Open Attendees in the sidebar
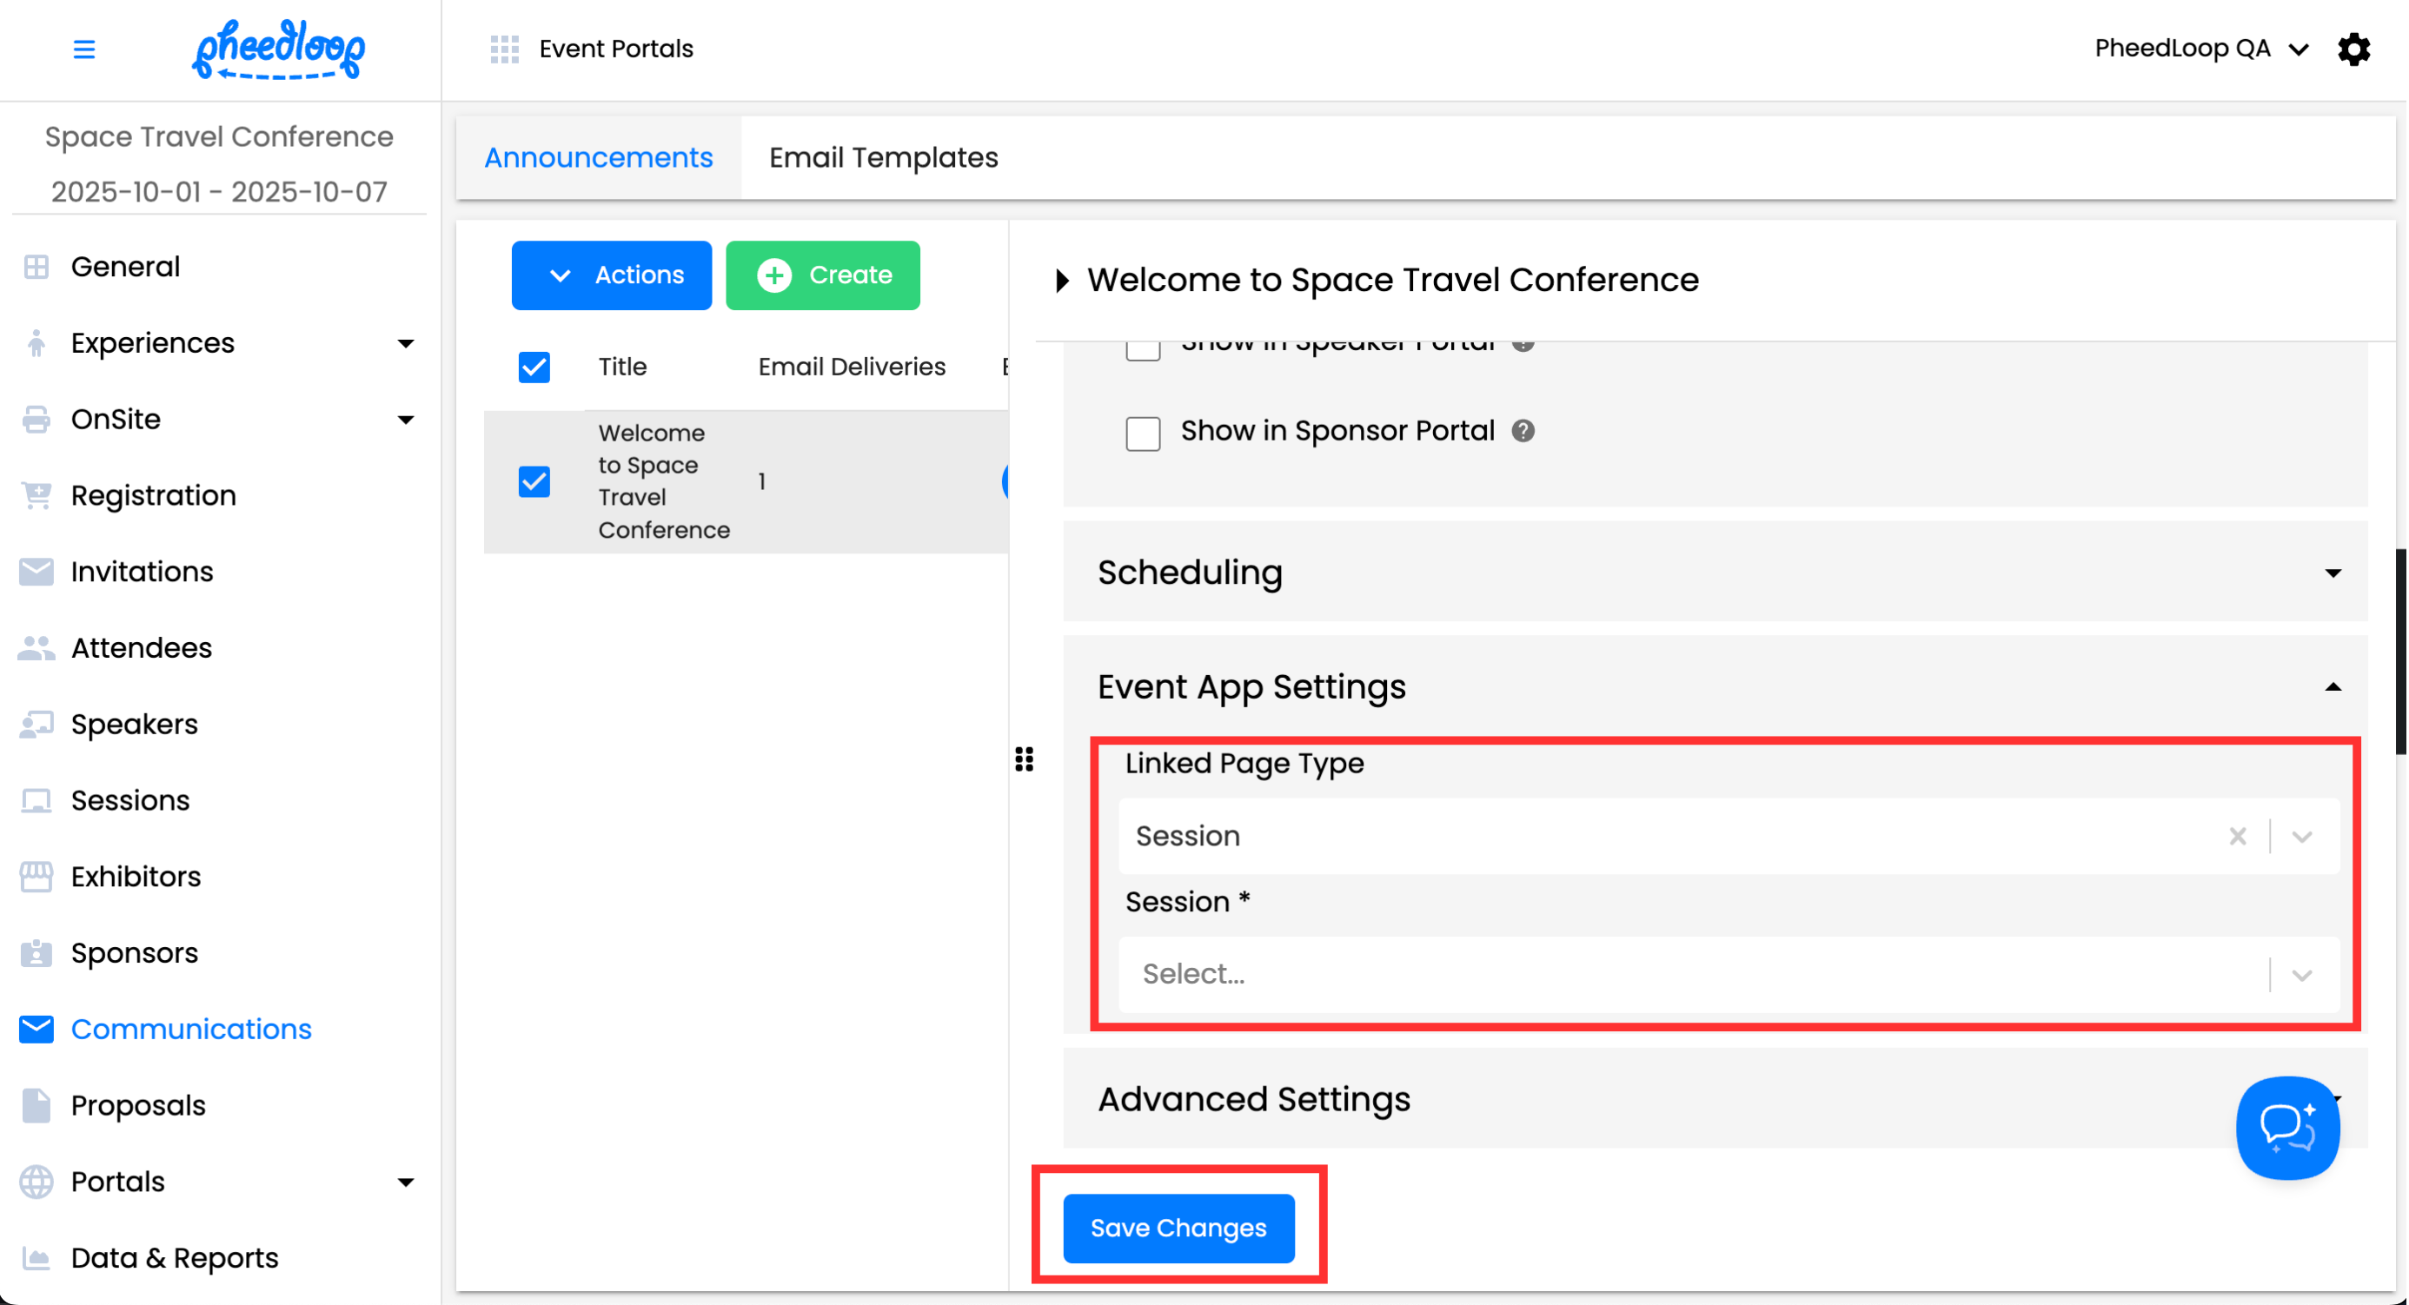 coord(141,648)
